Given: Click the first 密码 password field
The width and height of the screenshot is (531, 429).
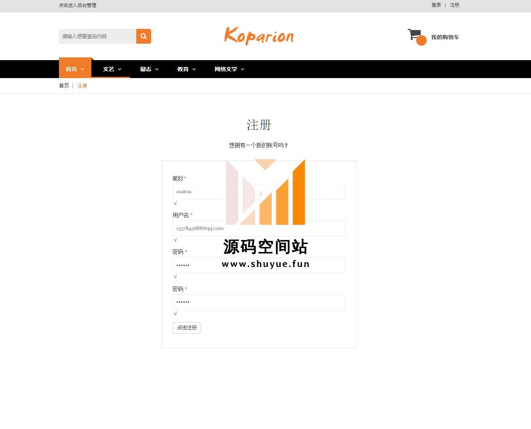Looking at the screenshot, I should click(x=259, y=265).
